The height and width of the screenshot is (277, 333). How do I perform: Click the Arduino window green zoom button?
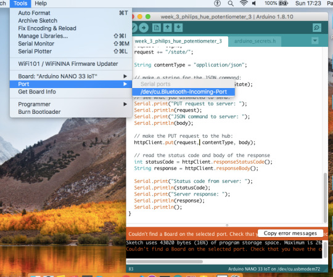148,17
